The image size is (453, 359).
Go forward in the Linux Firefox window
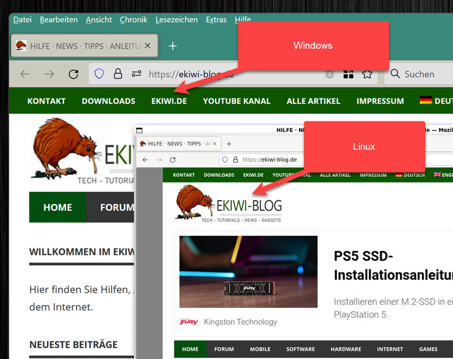tap(159, 160)
